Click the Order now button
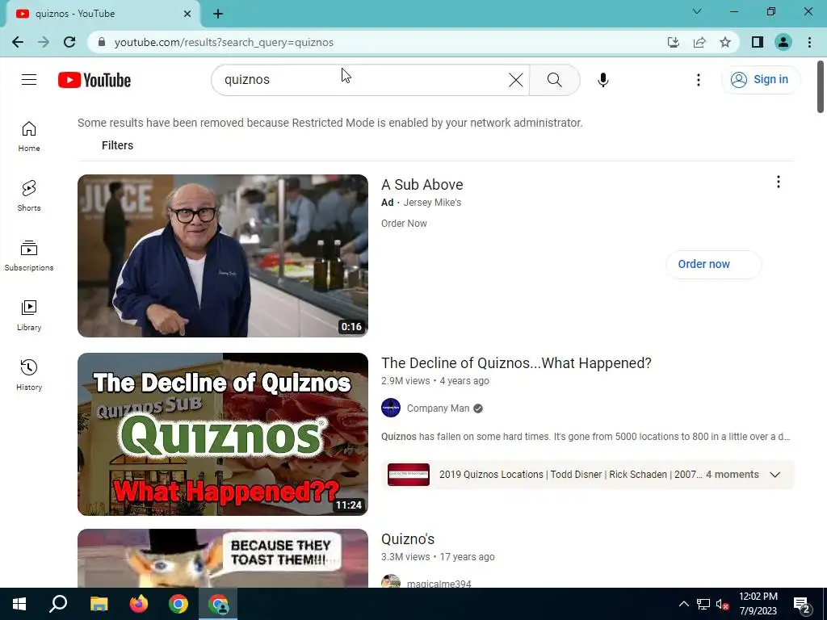Screen dimensions: 827x620 coord(714,264)
